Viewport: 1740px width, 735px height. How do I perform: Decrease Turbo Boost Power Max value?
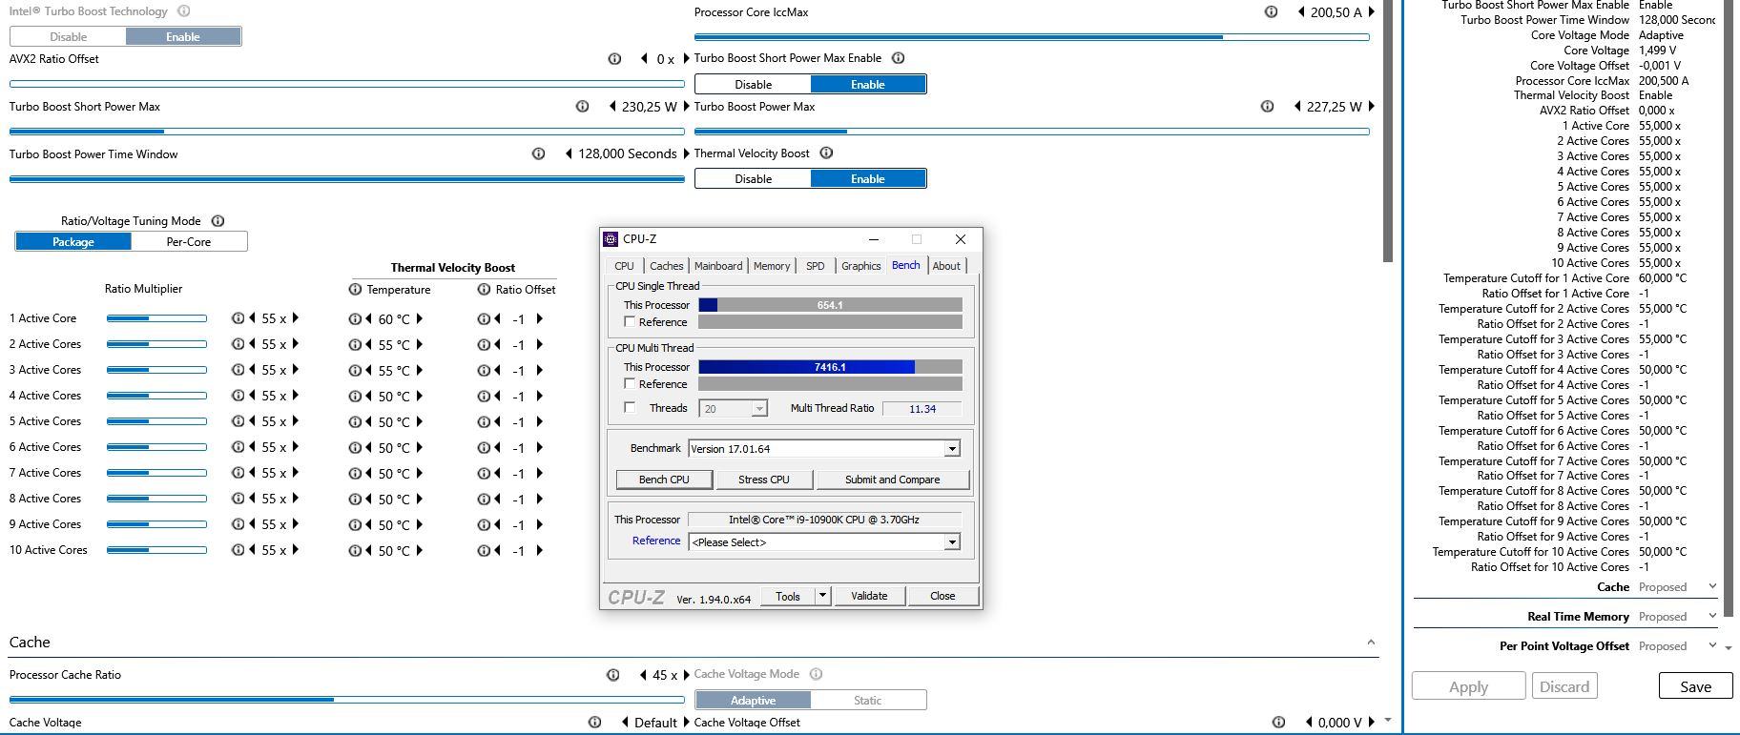point(1297,107)
